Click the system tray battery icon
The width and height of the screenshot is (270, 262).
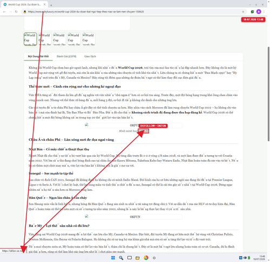(249, 258)
